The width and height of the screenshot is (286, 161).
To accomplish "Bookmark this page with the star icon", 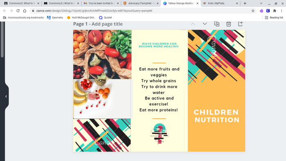I will (x=253, y=11).
